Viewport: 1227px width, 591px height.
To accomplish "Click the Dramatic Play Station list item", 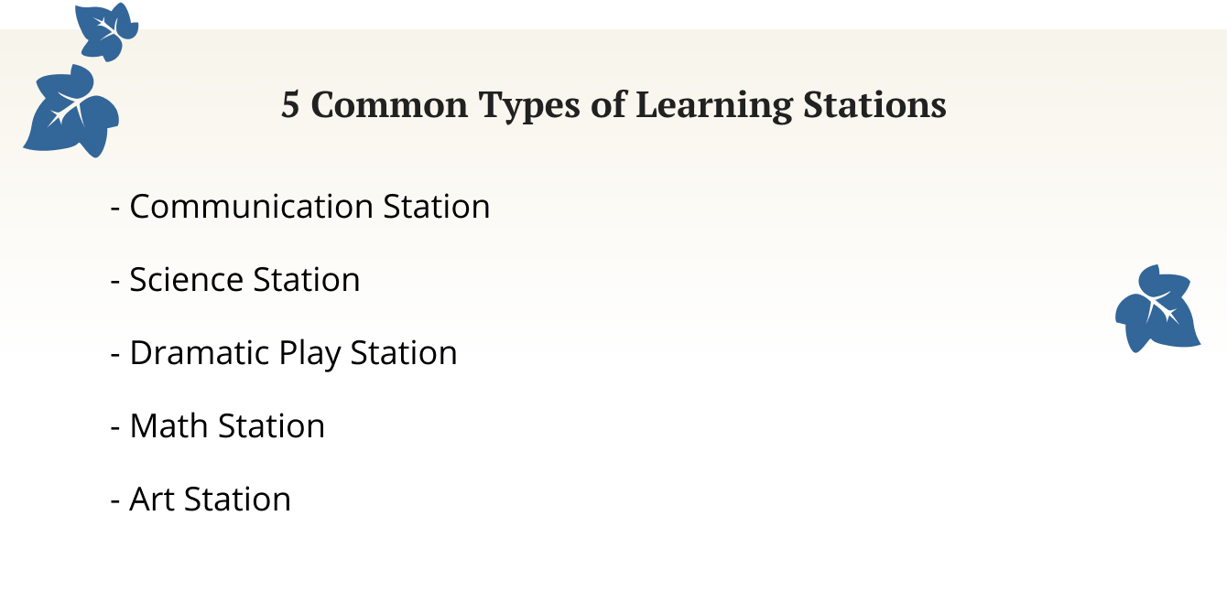I will (x=284, y=353).
